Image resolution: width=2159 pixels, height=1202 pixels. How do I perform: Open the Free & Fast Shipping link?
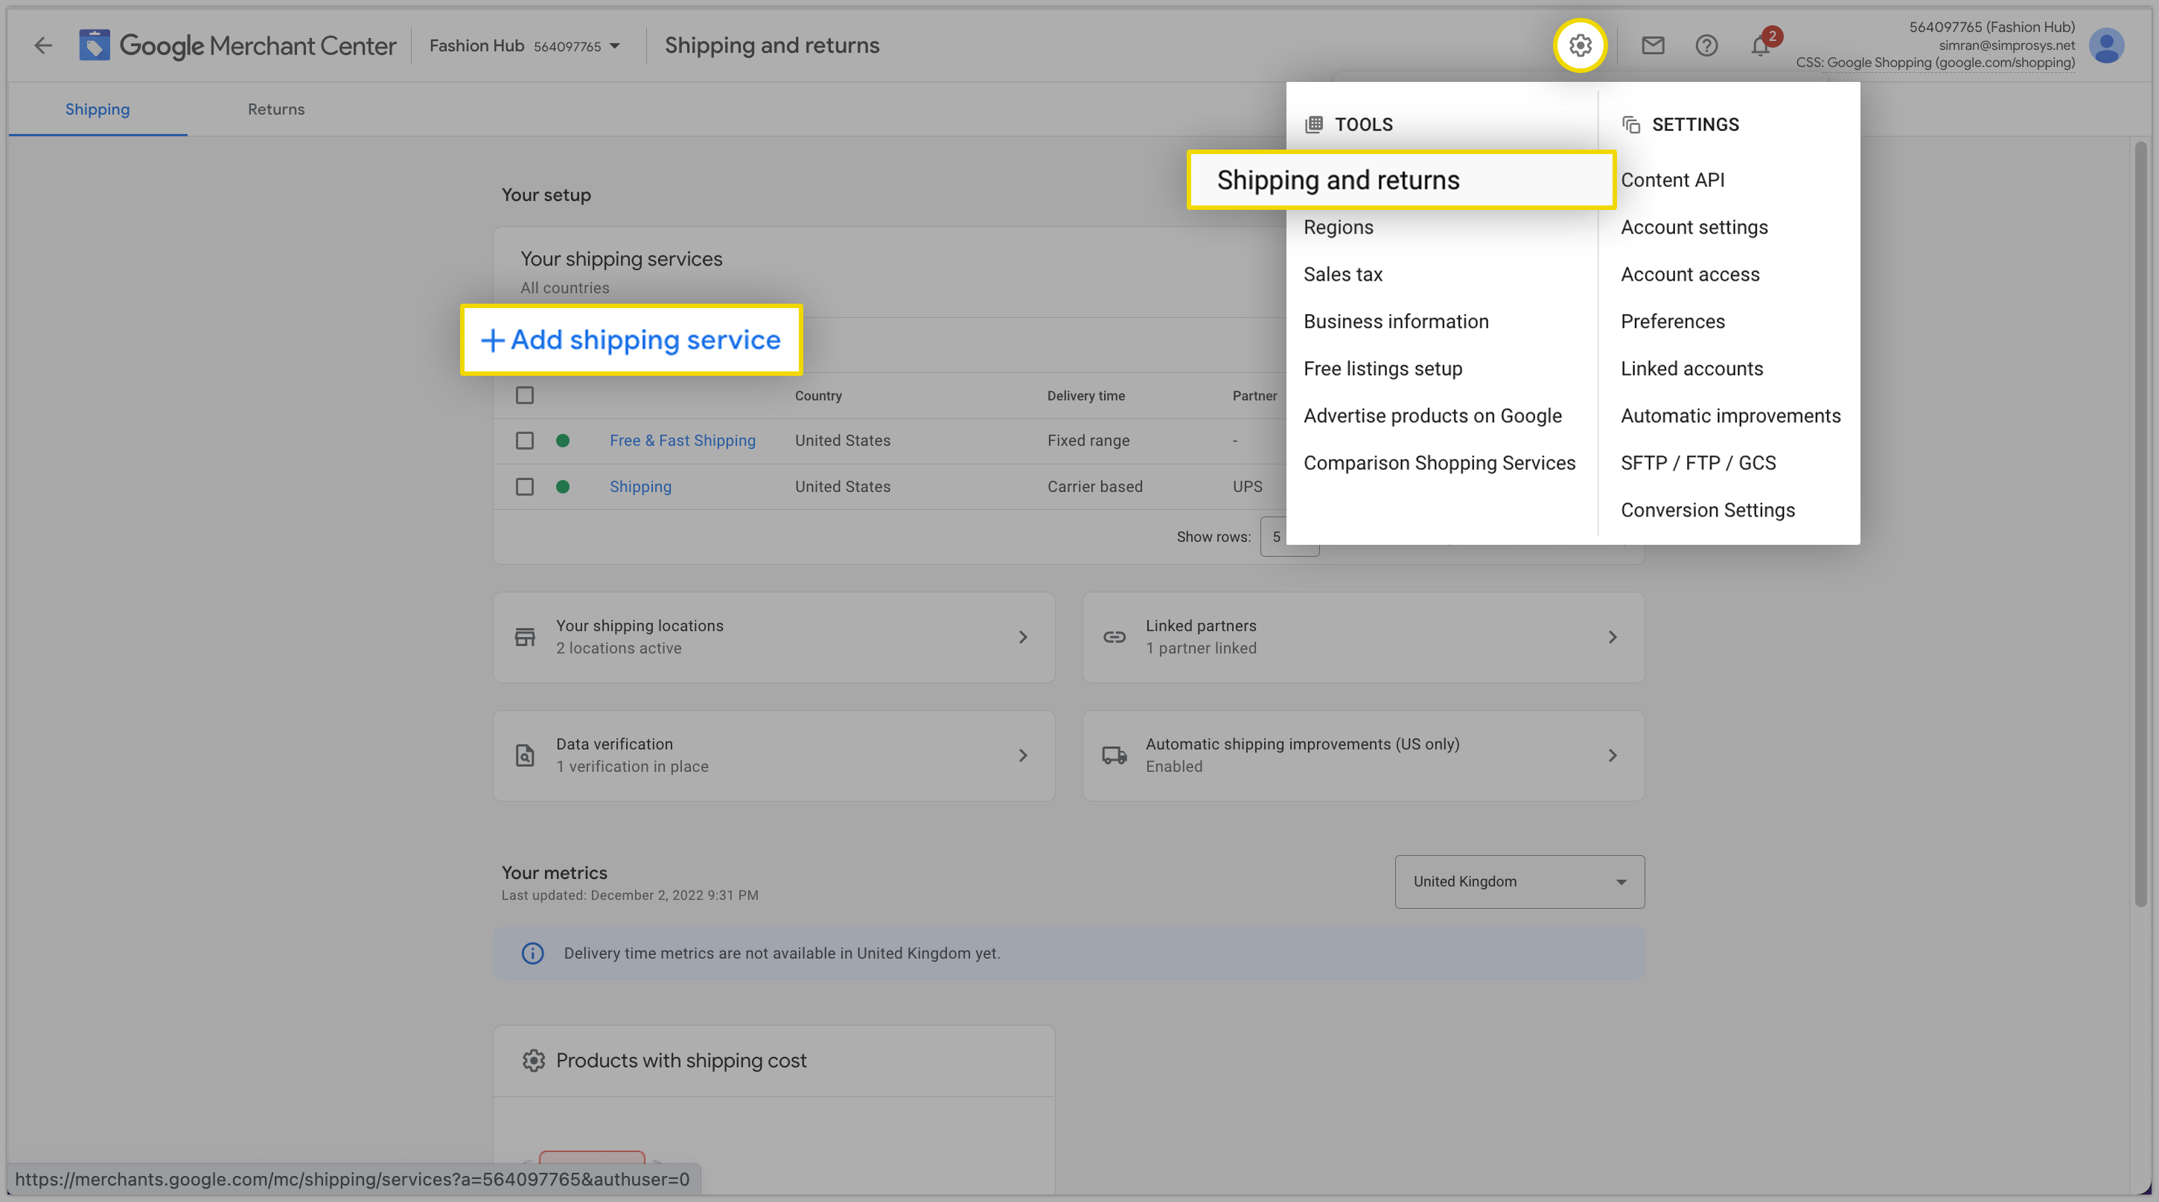(682, 440)
